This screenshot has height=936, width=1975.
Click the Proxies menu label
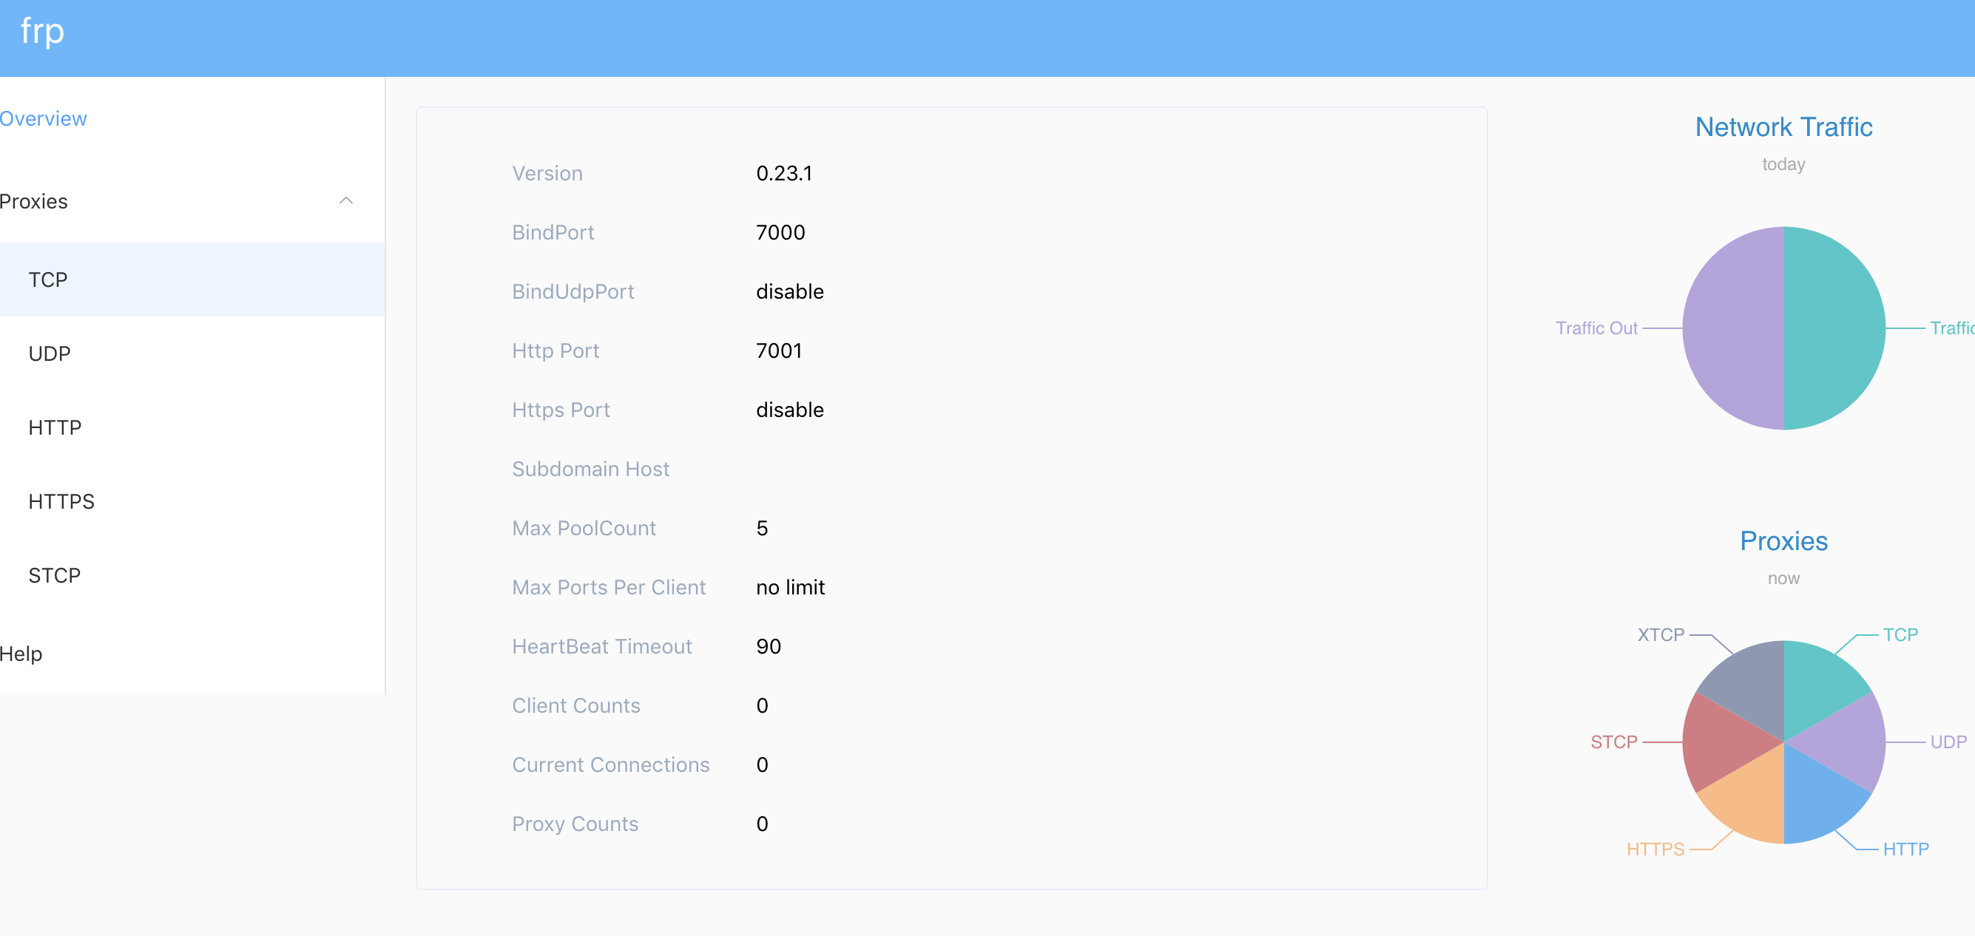coord(34,202)
